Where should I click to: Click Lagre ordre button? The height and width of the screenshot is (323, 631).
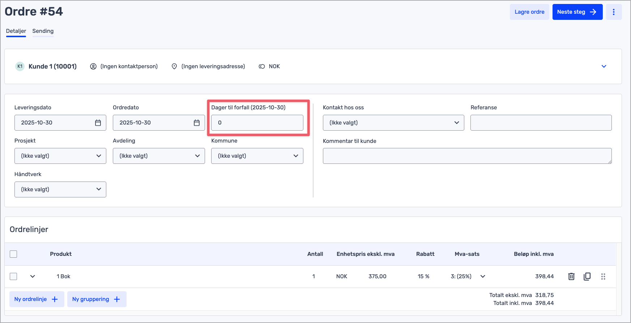[529, 12]
